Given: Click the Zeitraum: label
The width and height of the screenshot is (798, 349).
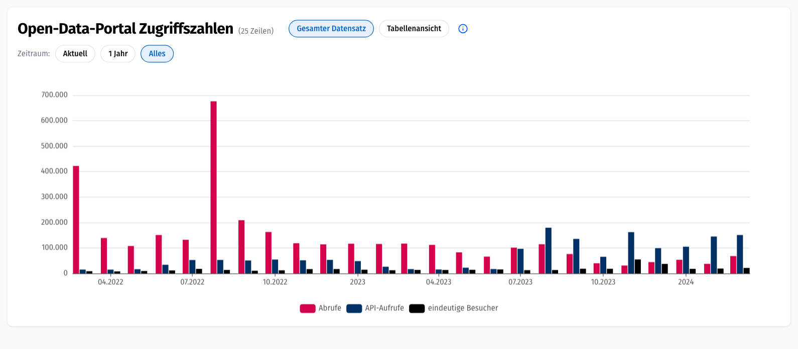Looking at the screenshot, I should click(34, 54).
